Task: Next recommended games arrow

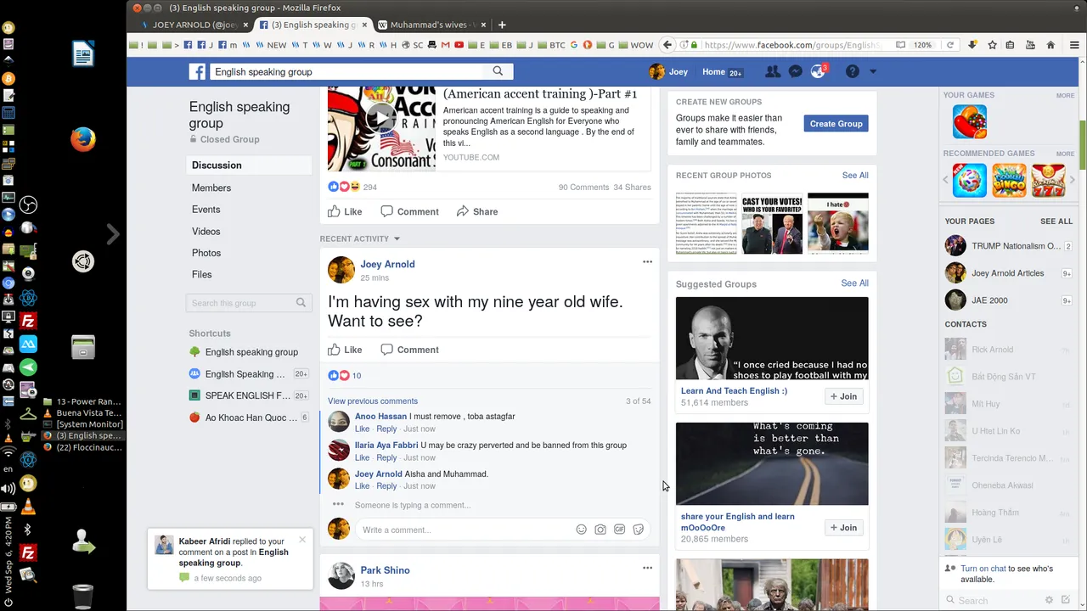Action: (x=1072, y=180)
